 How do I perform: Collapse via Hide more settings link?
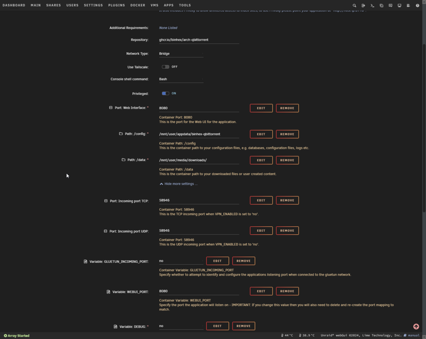[178, 184]
